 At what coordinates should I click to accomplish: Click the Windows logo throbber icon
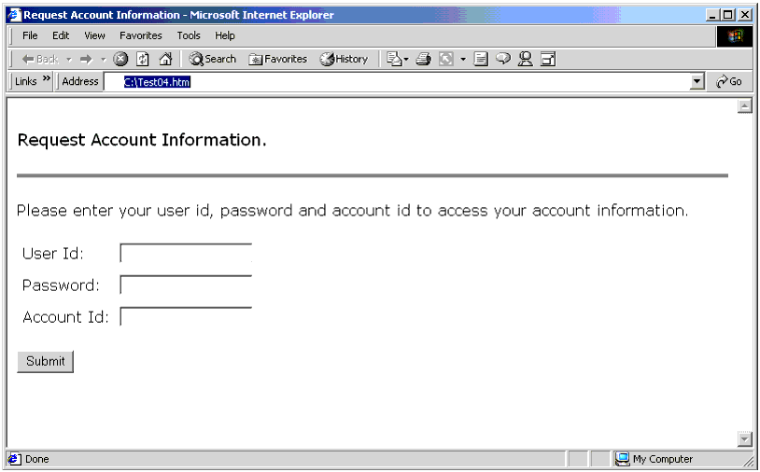pos(735,36)
